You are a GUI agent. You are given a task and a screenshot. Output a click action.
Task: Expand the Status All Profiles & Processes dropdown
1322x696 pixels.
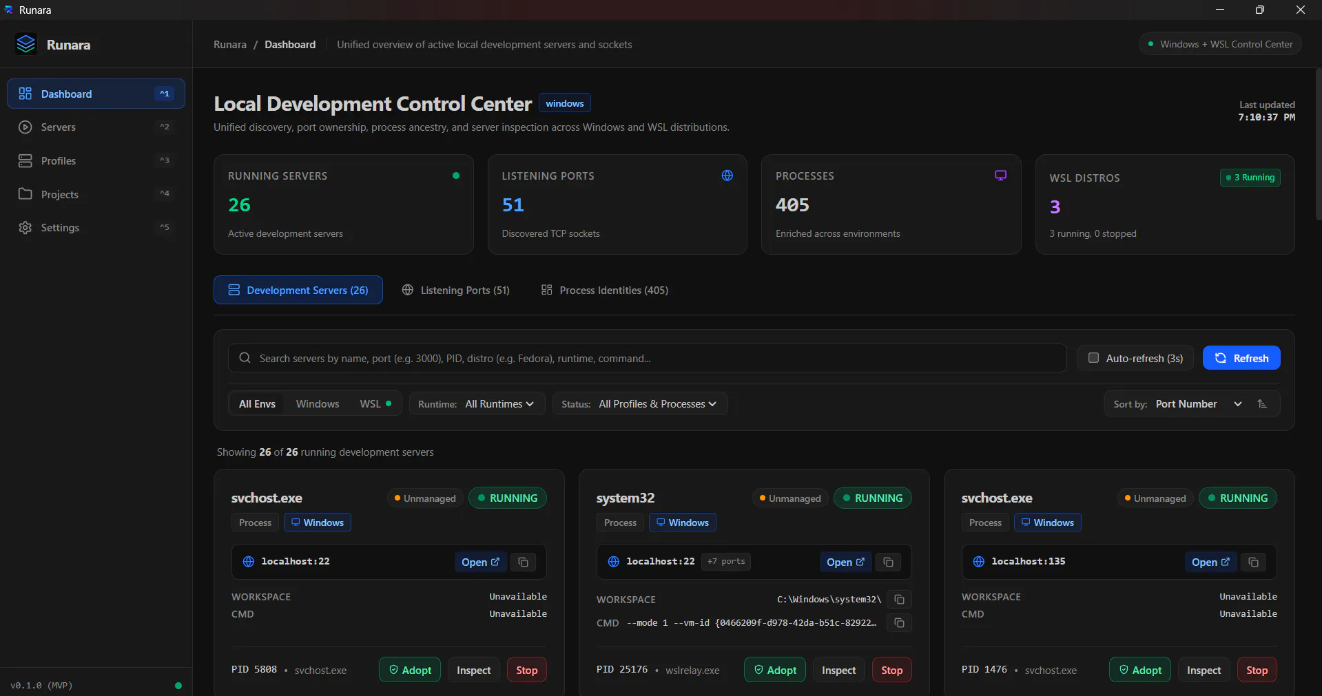click(640, 404)
